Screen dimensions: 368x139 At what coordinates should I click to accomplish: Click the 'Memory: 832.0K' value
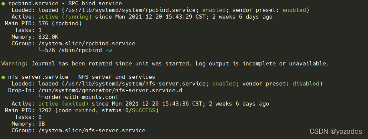click(x=48, y=37)
